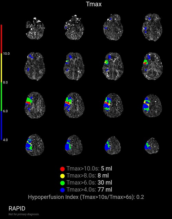Screen dimensions: 172x219
Task: Select the red segment of the color scale
Action: pyautogui.click(x=1, y=39)
